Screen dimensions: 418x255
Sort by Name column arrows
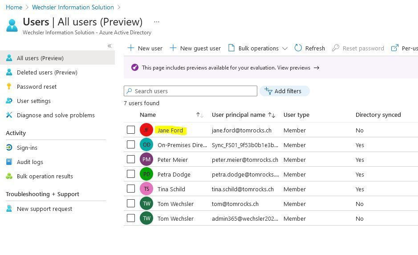coord(200,115)
